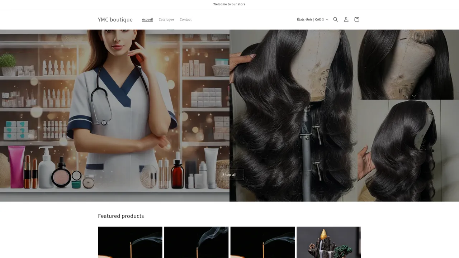Viewport: 459px width, 258px height.
Task: Click the Featured products heading
Action: [121, 216]
